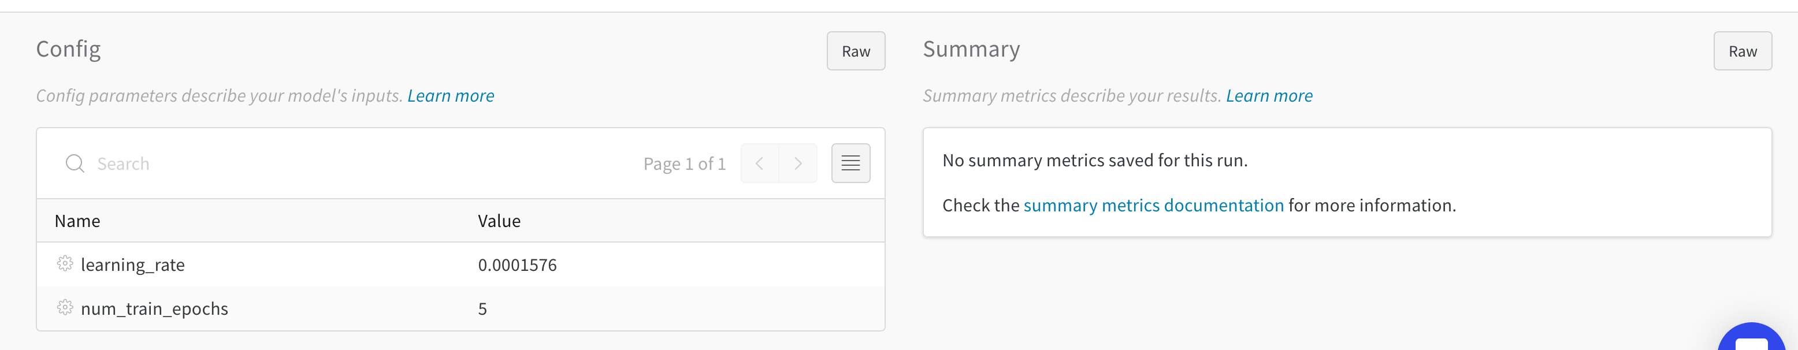Go to the previous config page
This screenshot has height=350, width=1798.
tap(759, 163)
